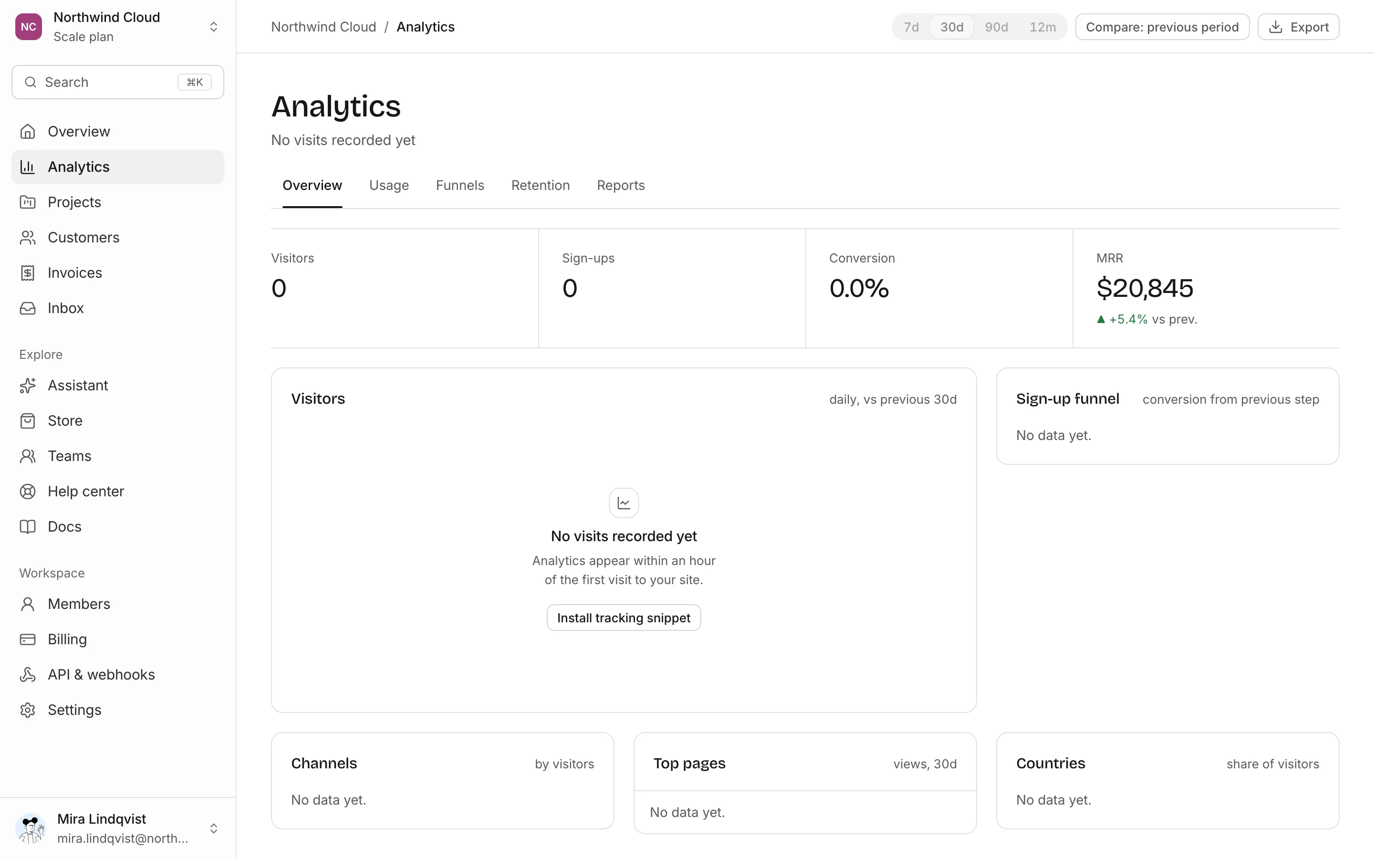Viewport: 1374px width, 859px height.
Task: Switch to the Funnels tab
Action: [460, 185]
